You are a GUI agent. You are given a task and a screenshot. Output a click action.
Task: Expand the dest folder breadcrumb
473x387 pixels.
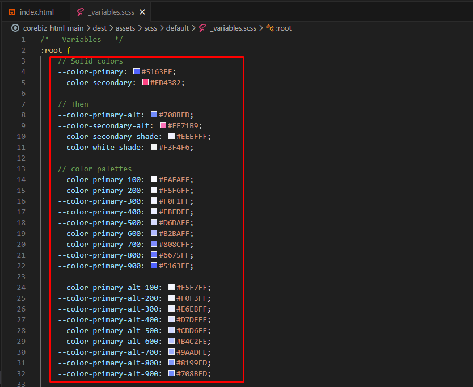(100, 28)
